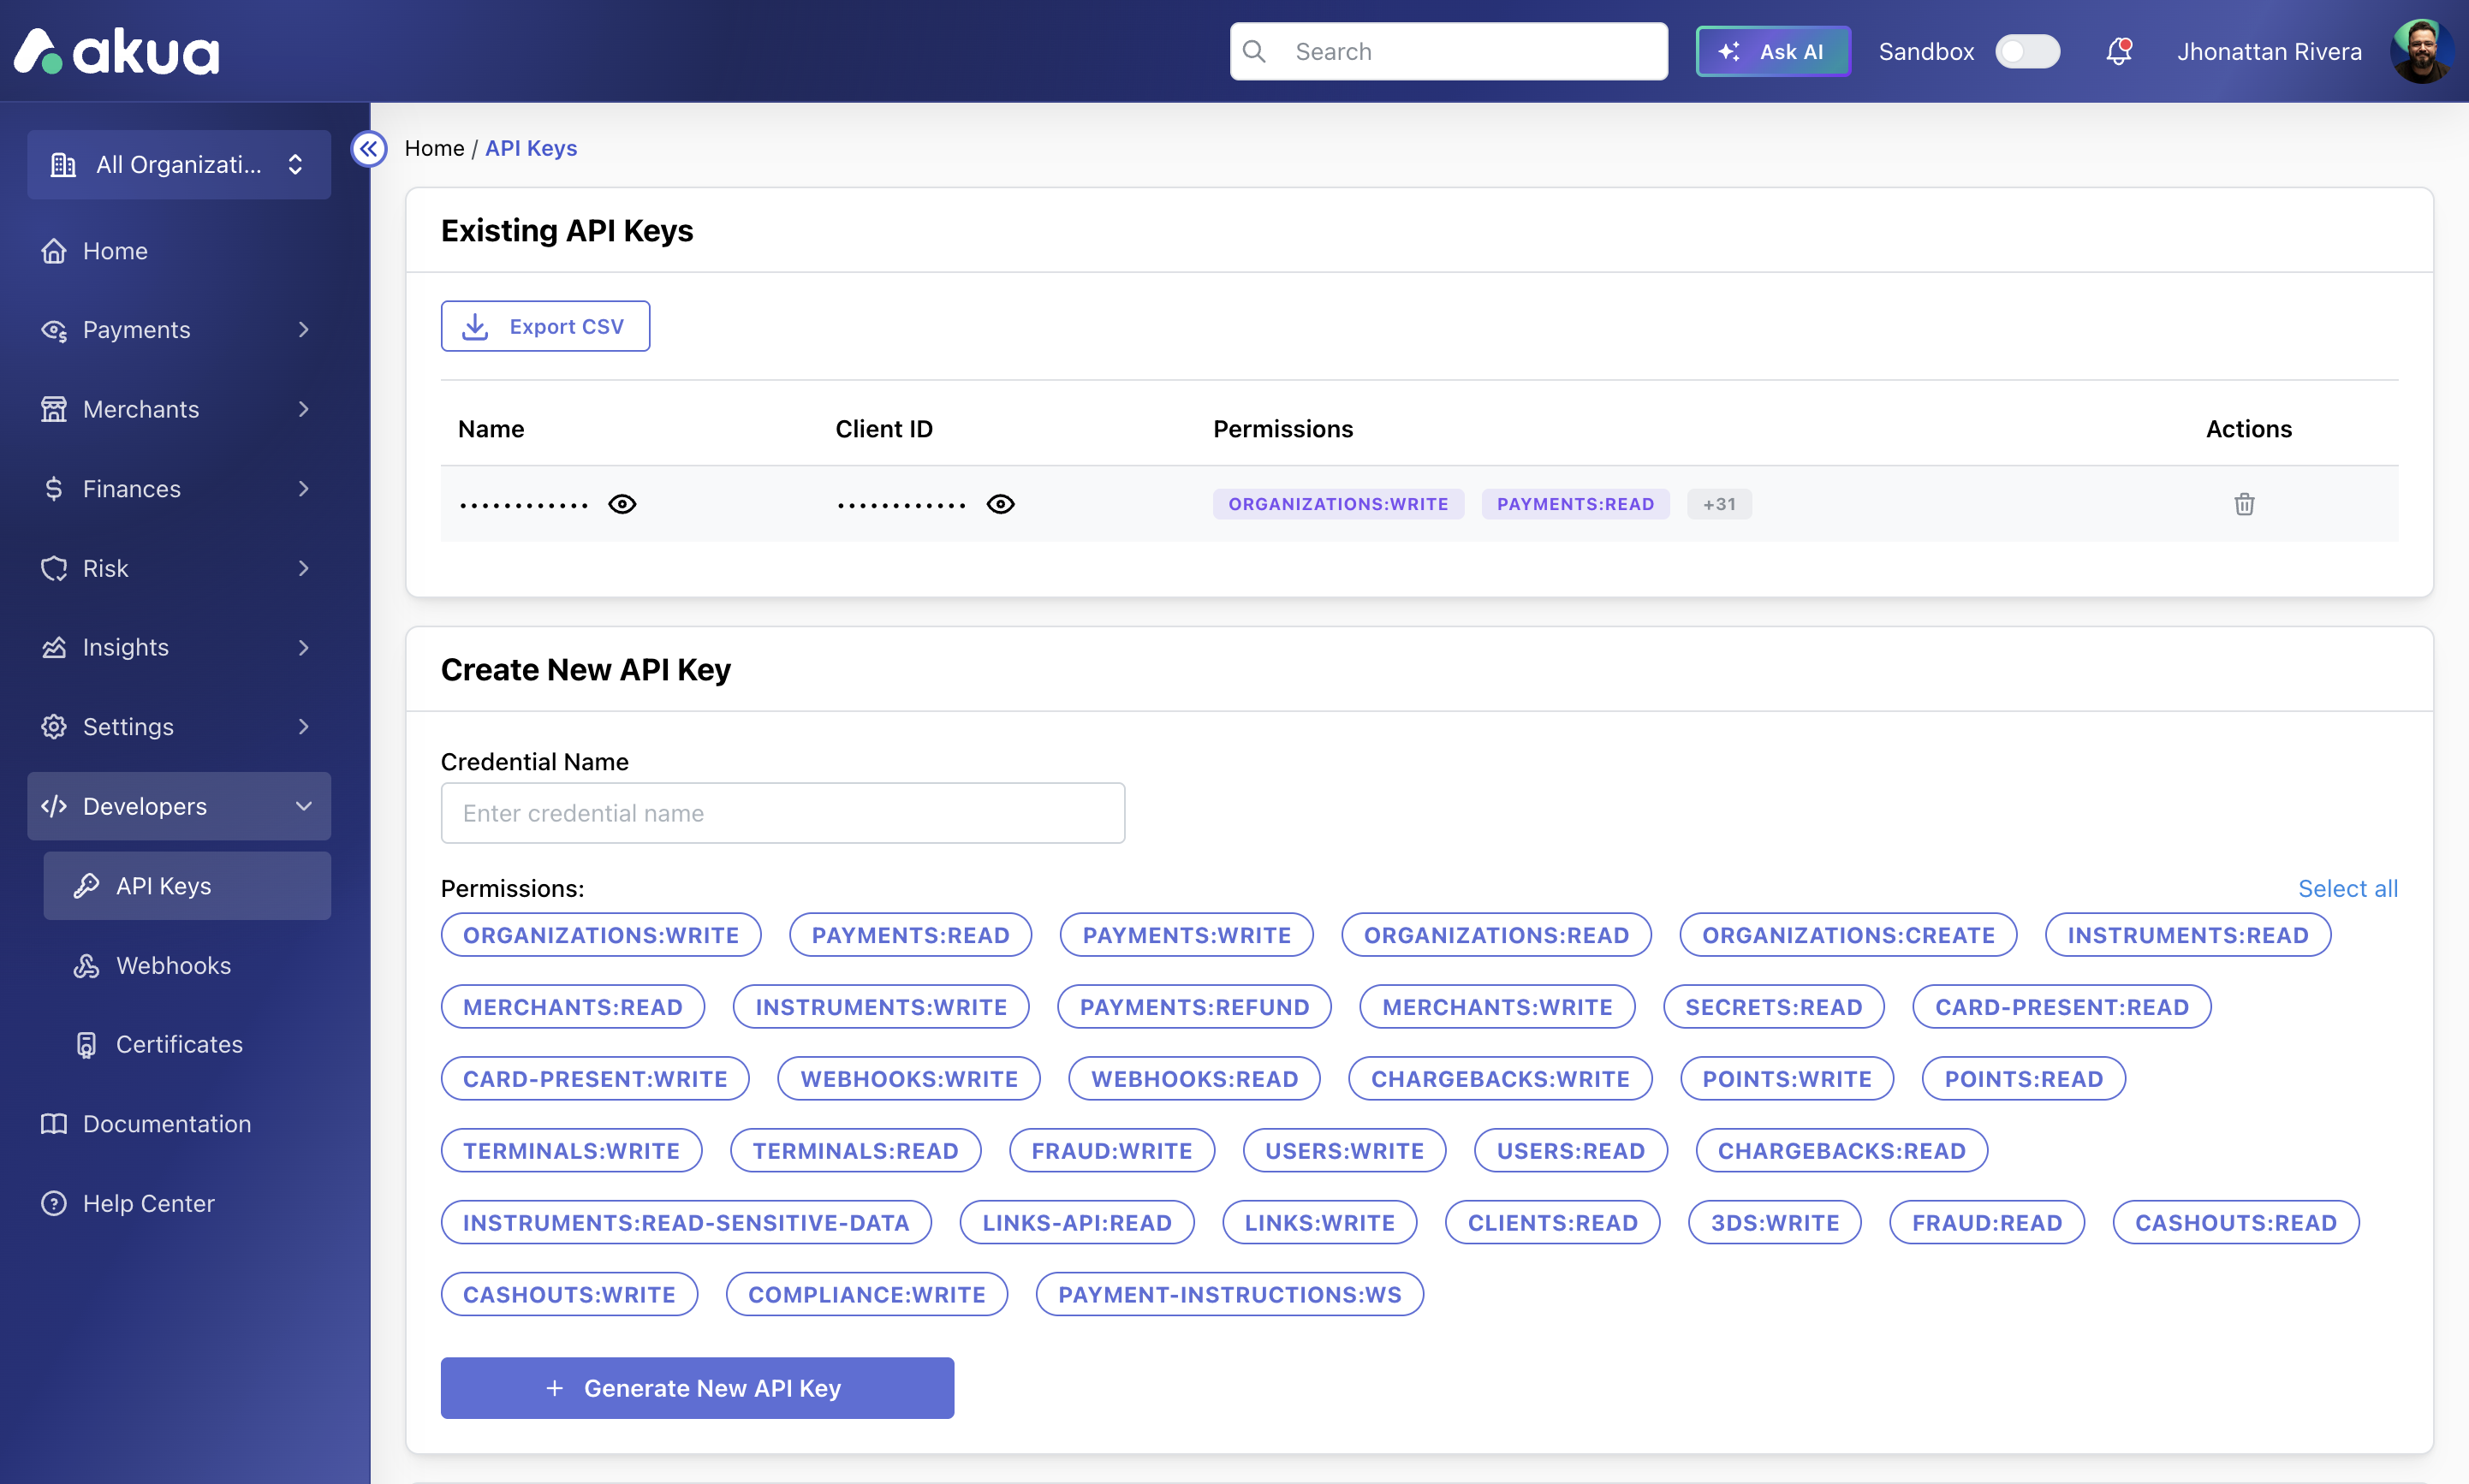Reveal the hidden Client ID
This screenshot has width=2469, height=1484.
point(1000,504)
